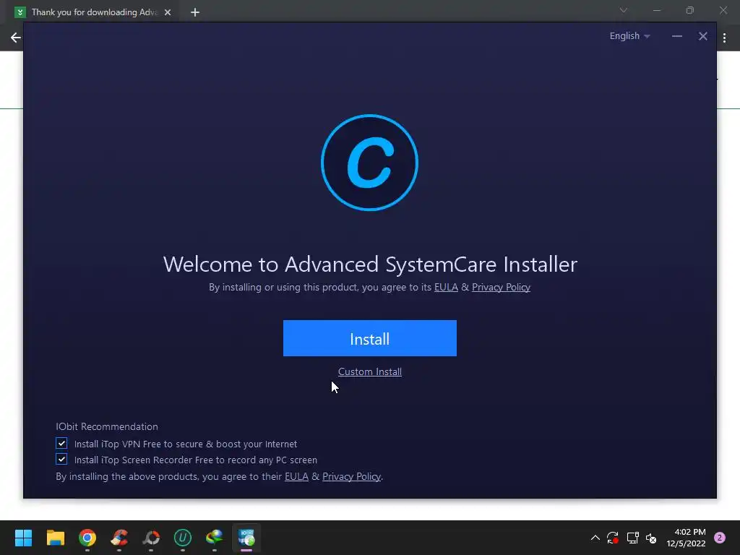The width and height of the screenshot is (740, 555).
Task: Open Google Chrome from the taskbar
Action: point(87,538)
